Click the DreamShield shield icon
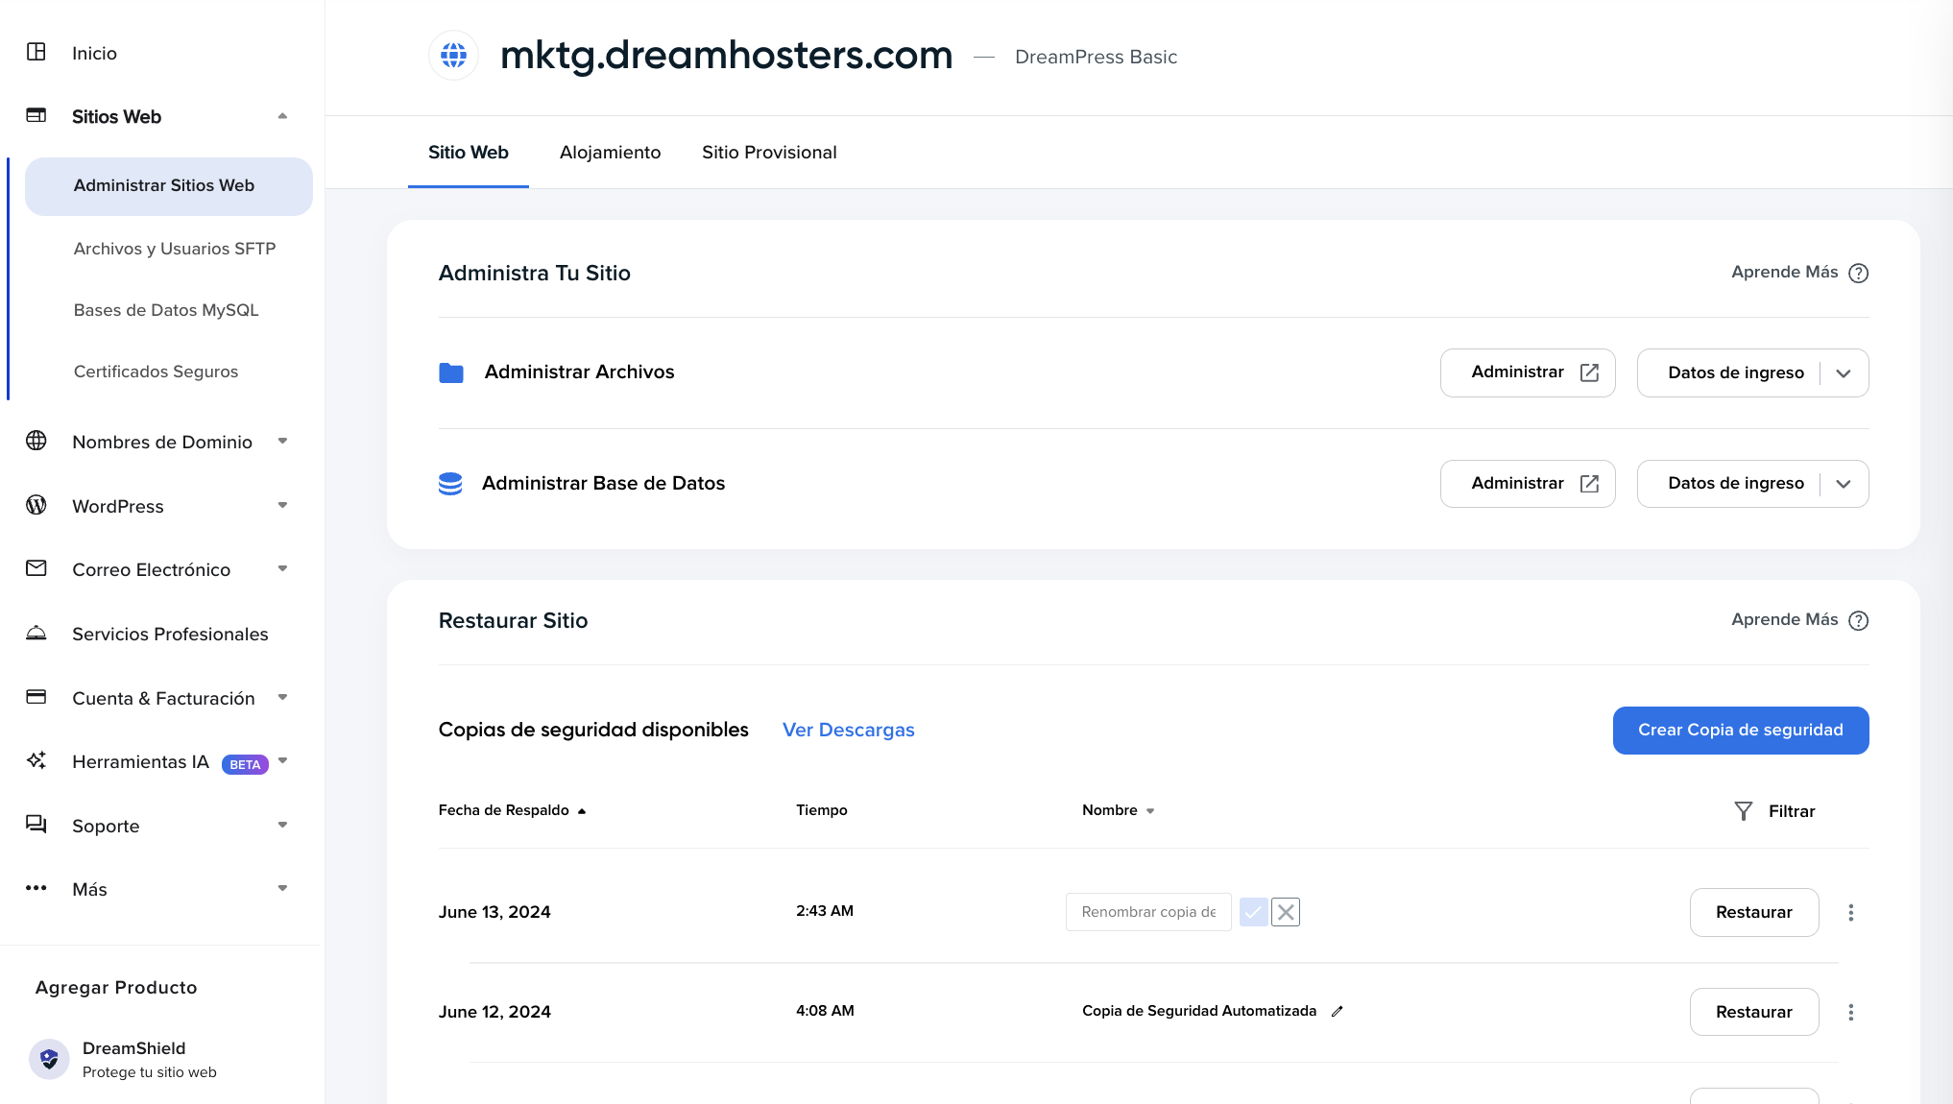The width and height of the screenshot is (1953, 1104). tap(49, 1059)
